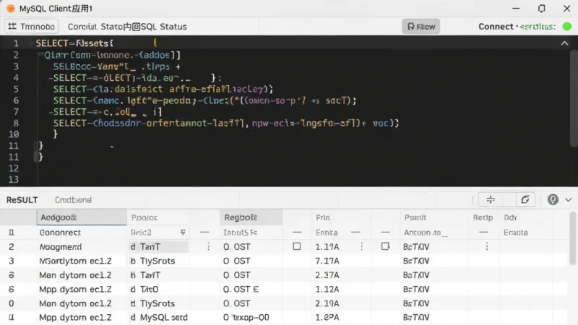Select the ReSULT tab
This screenshot has height=325, width=578.
(x=22, y=200)
